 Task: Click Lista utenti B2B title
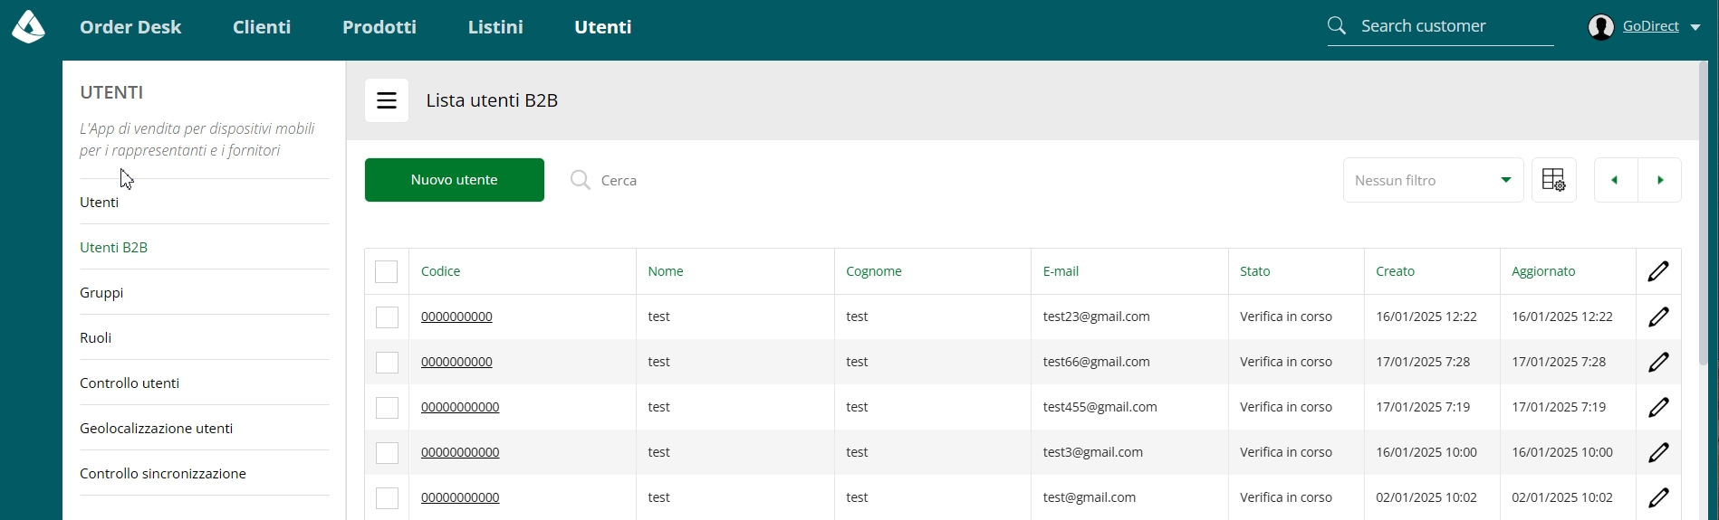click(x=492, y=100)
